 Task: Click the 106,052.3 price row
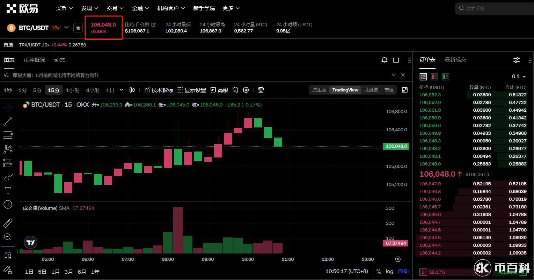(x=473, y=95)
